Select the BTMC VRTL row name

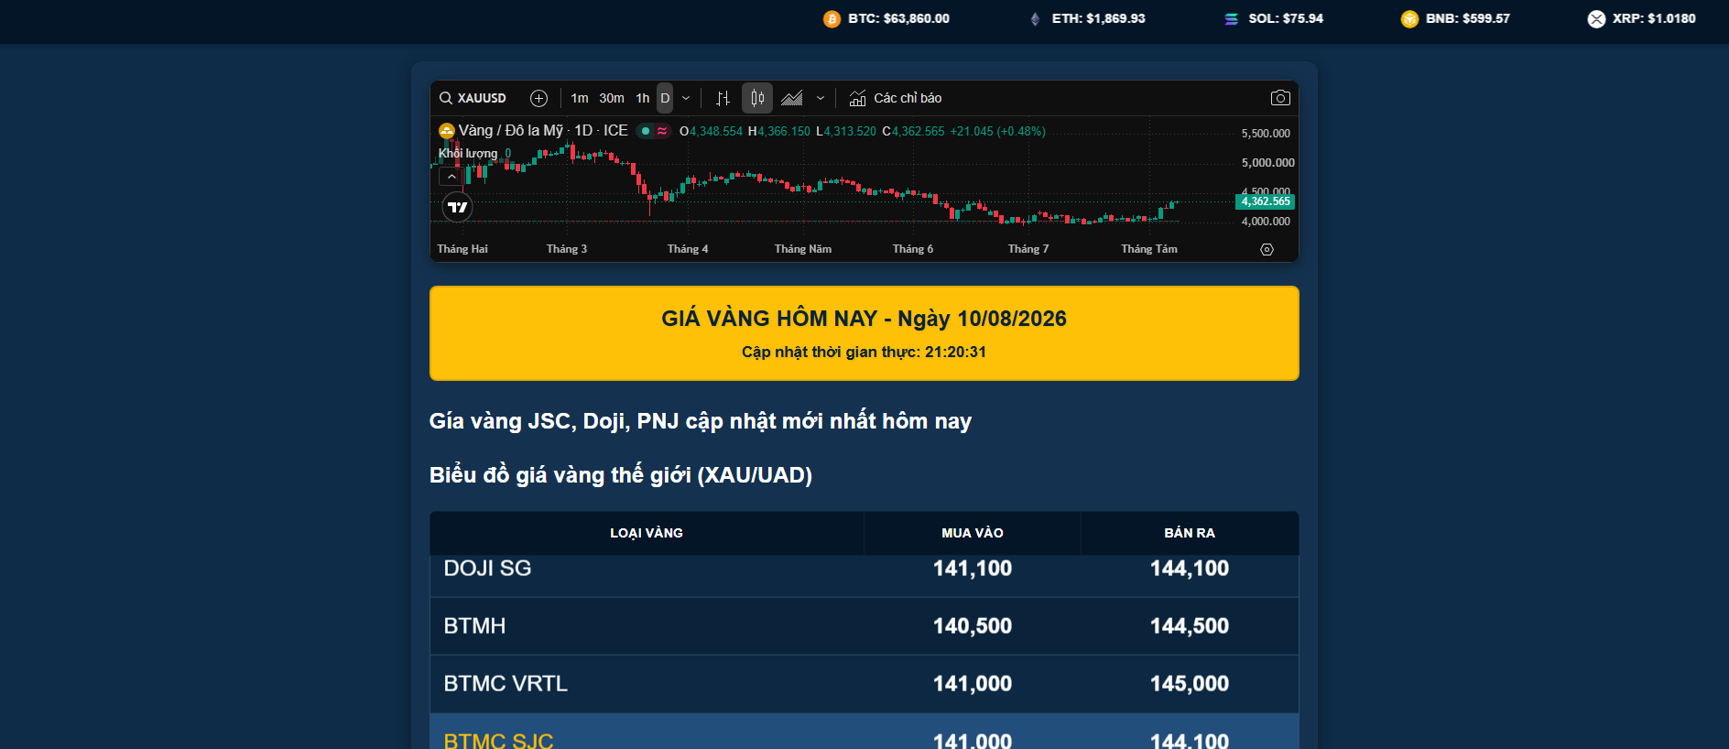[x=506, y=684]
